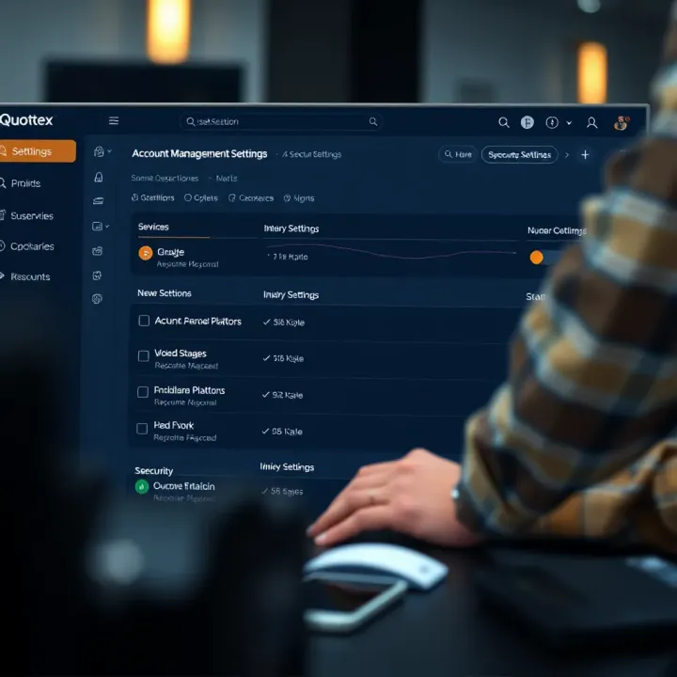The image size is (677, 677).
Task: Check the Ped Fvork checkbox
Action: (142, 429)
